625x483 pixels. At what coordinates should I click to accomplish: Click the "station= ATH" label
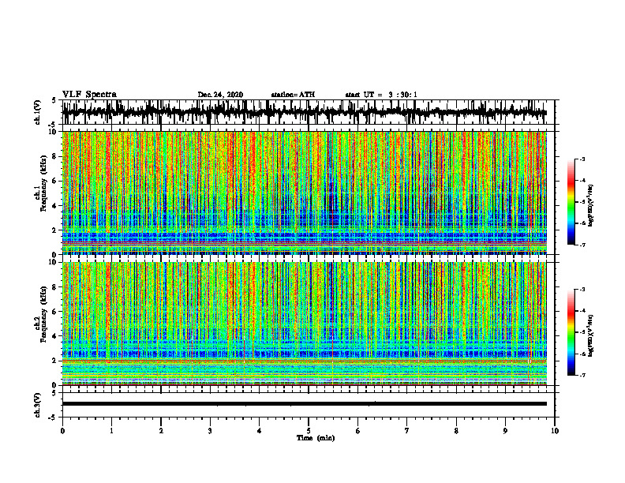pos(293,95)
